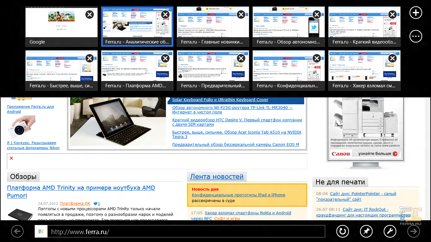Close the 'Ferra.ru - Главные новинки' tab
The height and width of the screenshot is (242, 431).
pos(241,14)
